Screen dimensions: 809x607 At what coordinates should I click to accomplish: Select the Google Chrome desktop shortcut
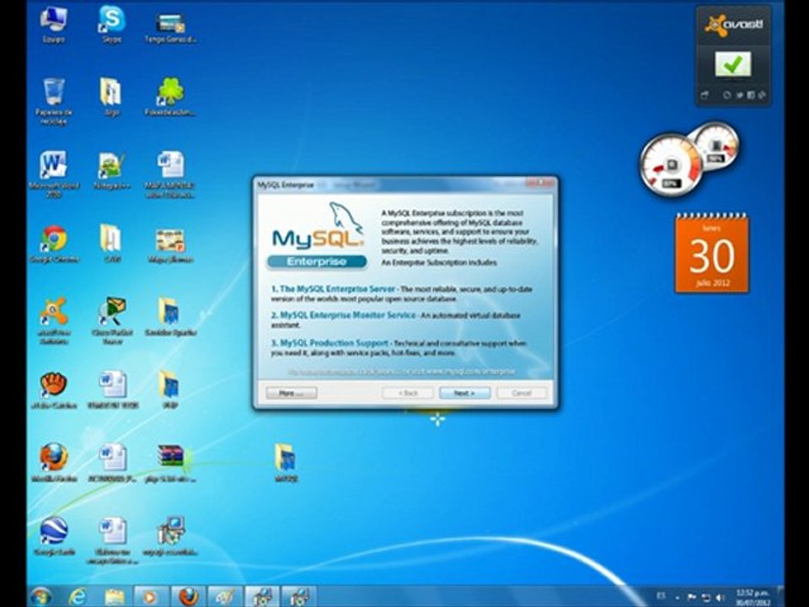click(x=54, y=244)
